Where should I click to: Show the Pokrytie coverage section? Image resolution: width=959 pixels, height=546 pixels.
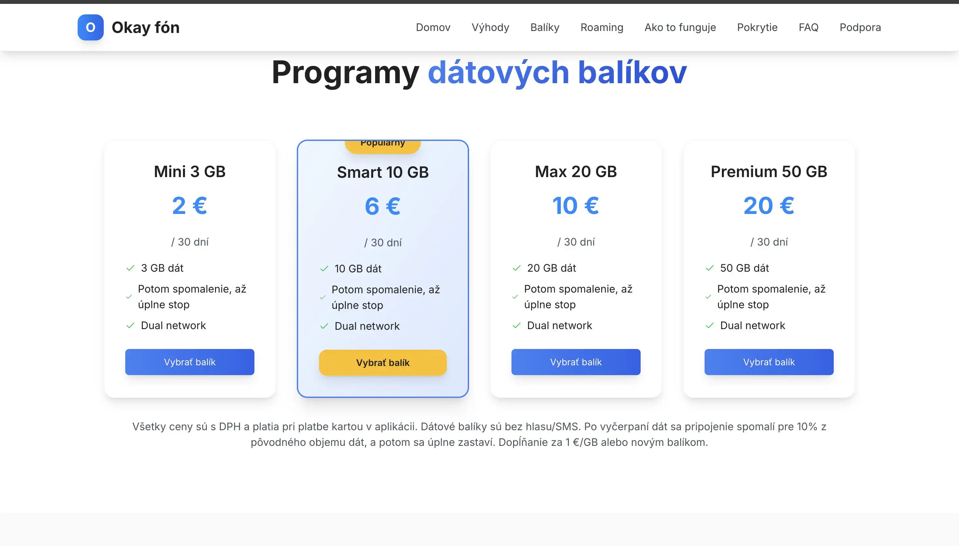coord(757,27)
